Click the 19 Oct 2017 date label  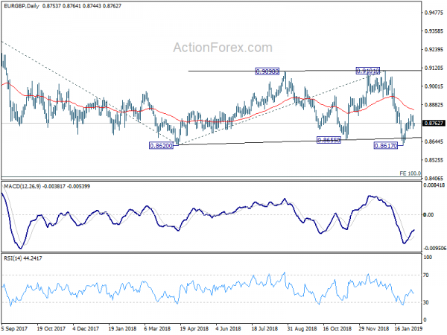tap(51, 328)
